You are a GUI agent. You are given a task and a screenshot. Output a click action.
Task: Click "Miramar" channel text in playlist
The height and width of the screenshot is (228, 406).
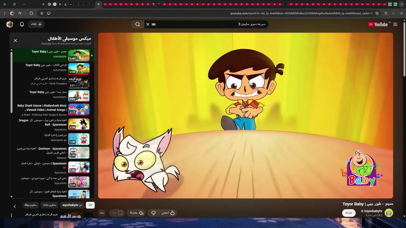click(62, 158)
